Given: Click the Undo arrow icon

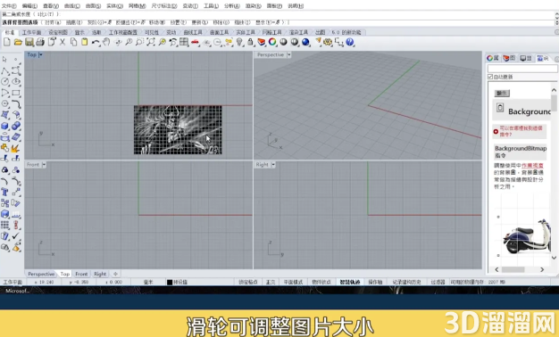Looking at the screenshot, I should coord(96,42).
